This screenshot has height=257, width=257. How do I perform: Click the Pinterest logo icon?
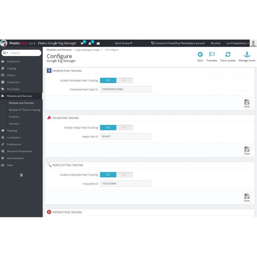point(49,212)
